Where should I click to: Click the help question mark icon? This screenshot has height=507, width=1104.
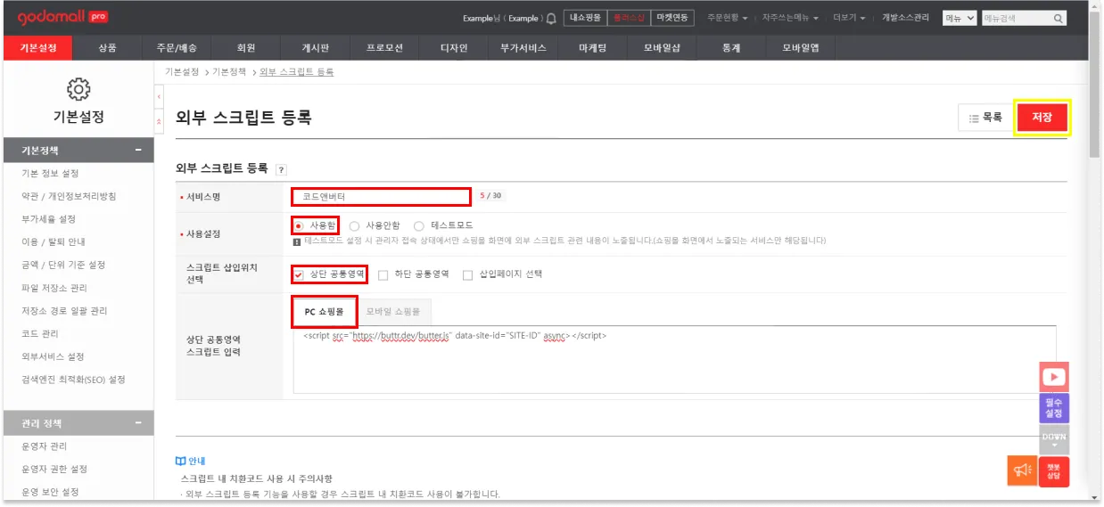281,169
